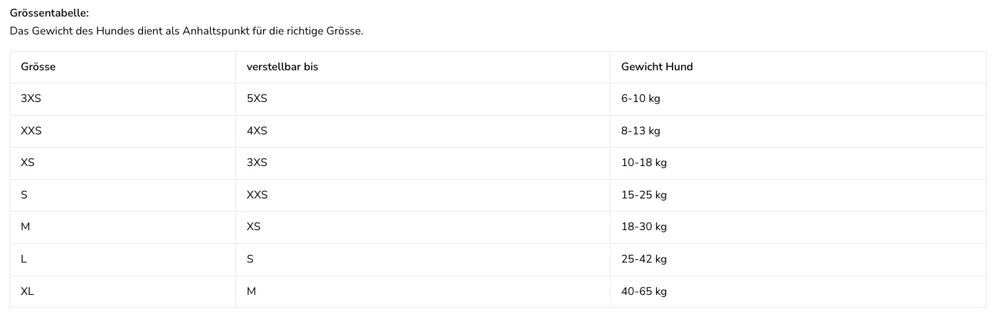Click the 6-10 kg weight cell

[798, 99]
